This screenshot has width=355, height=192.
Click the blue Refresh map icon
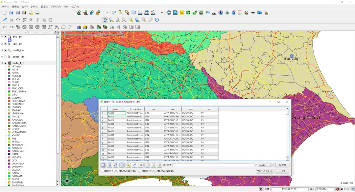click(157, 20)
